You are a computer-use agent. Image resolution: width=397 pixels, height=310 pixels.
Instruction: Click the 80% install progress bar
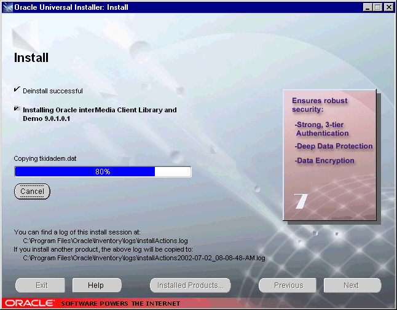point(103,172)
